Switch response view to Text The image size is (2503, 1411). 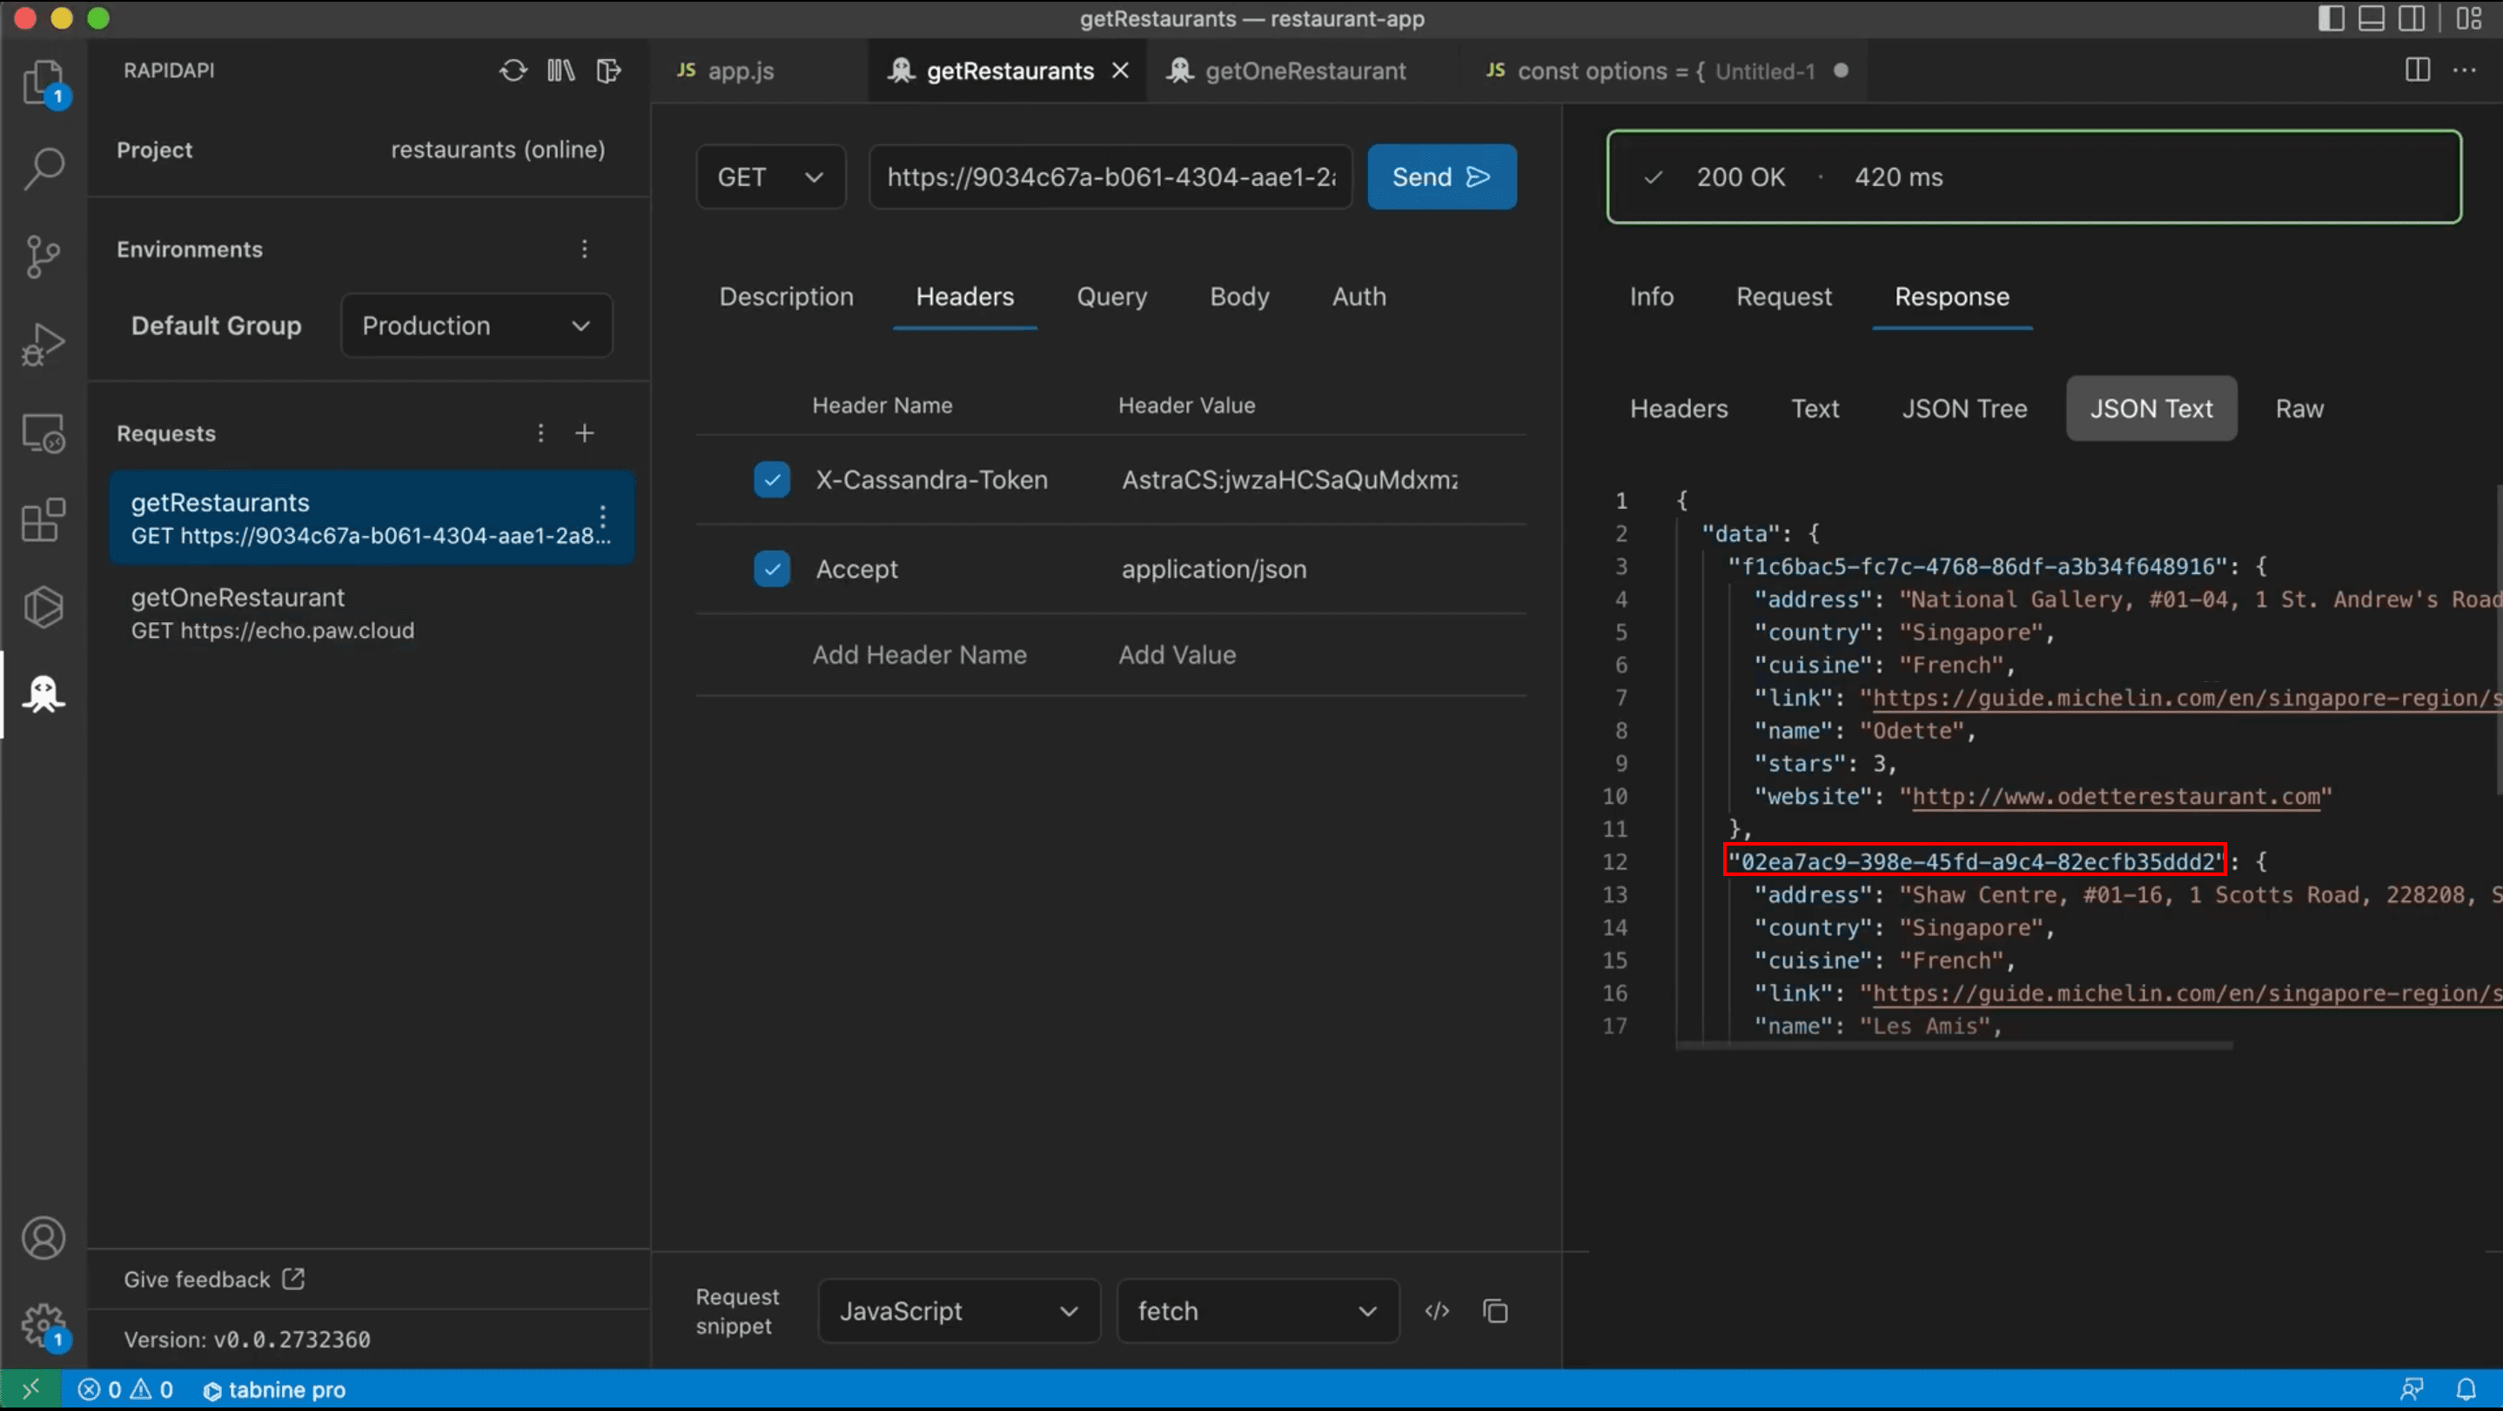[x=1815, y=409]
